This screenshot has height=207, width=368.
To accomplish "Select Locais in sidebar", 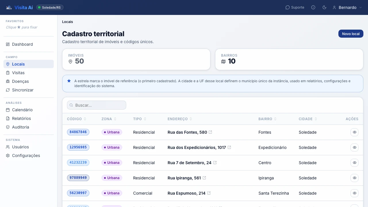I will [x=28, y=64].
